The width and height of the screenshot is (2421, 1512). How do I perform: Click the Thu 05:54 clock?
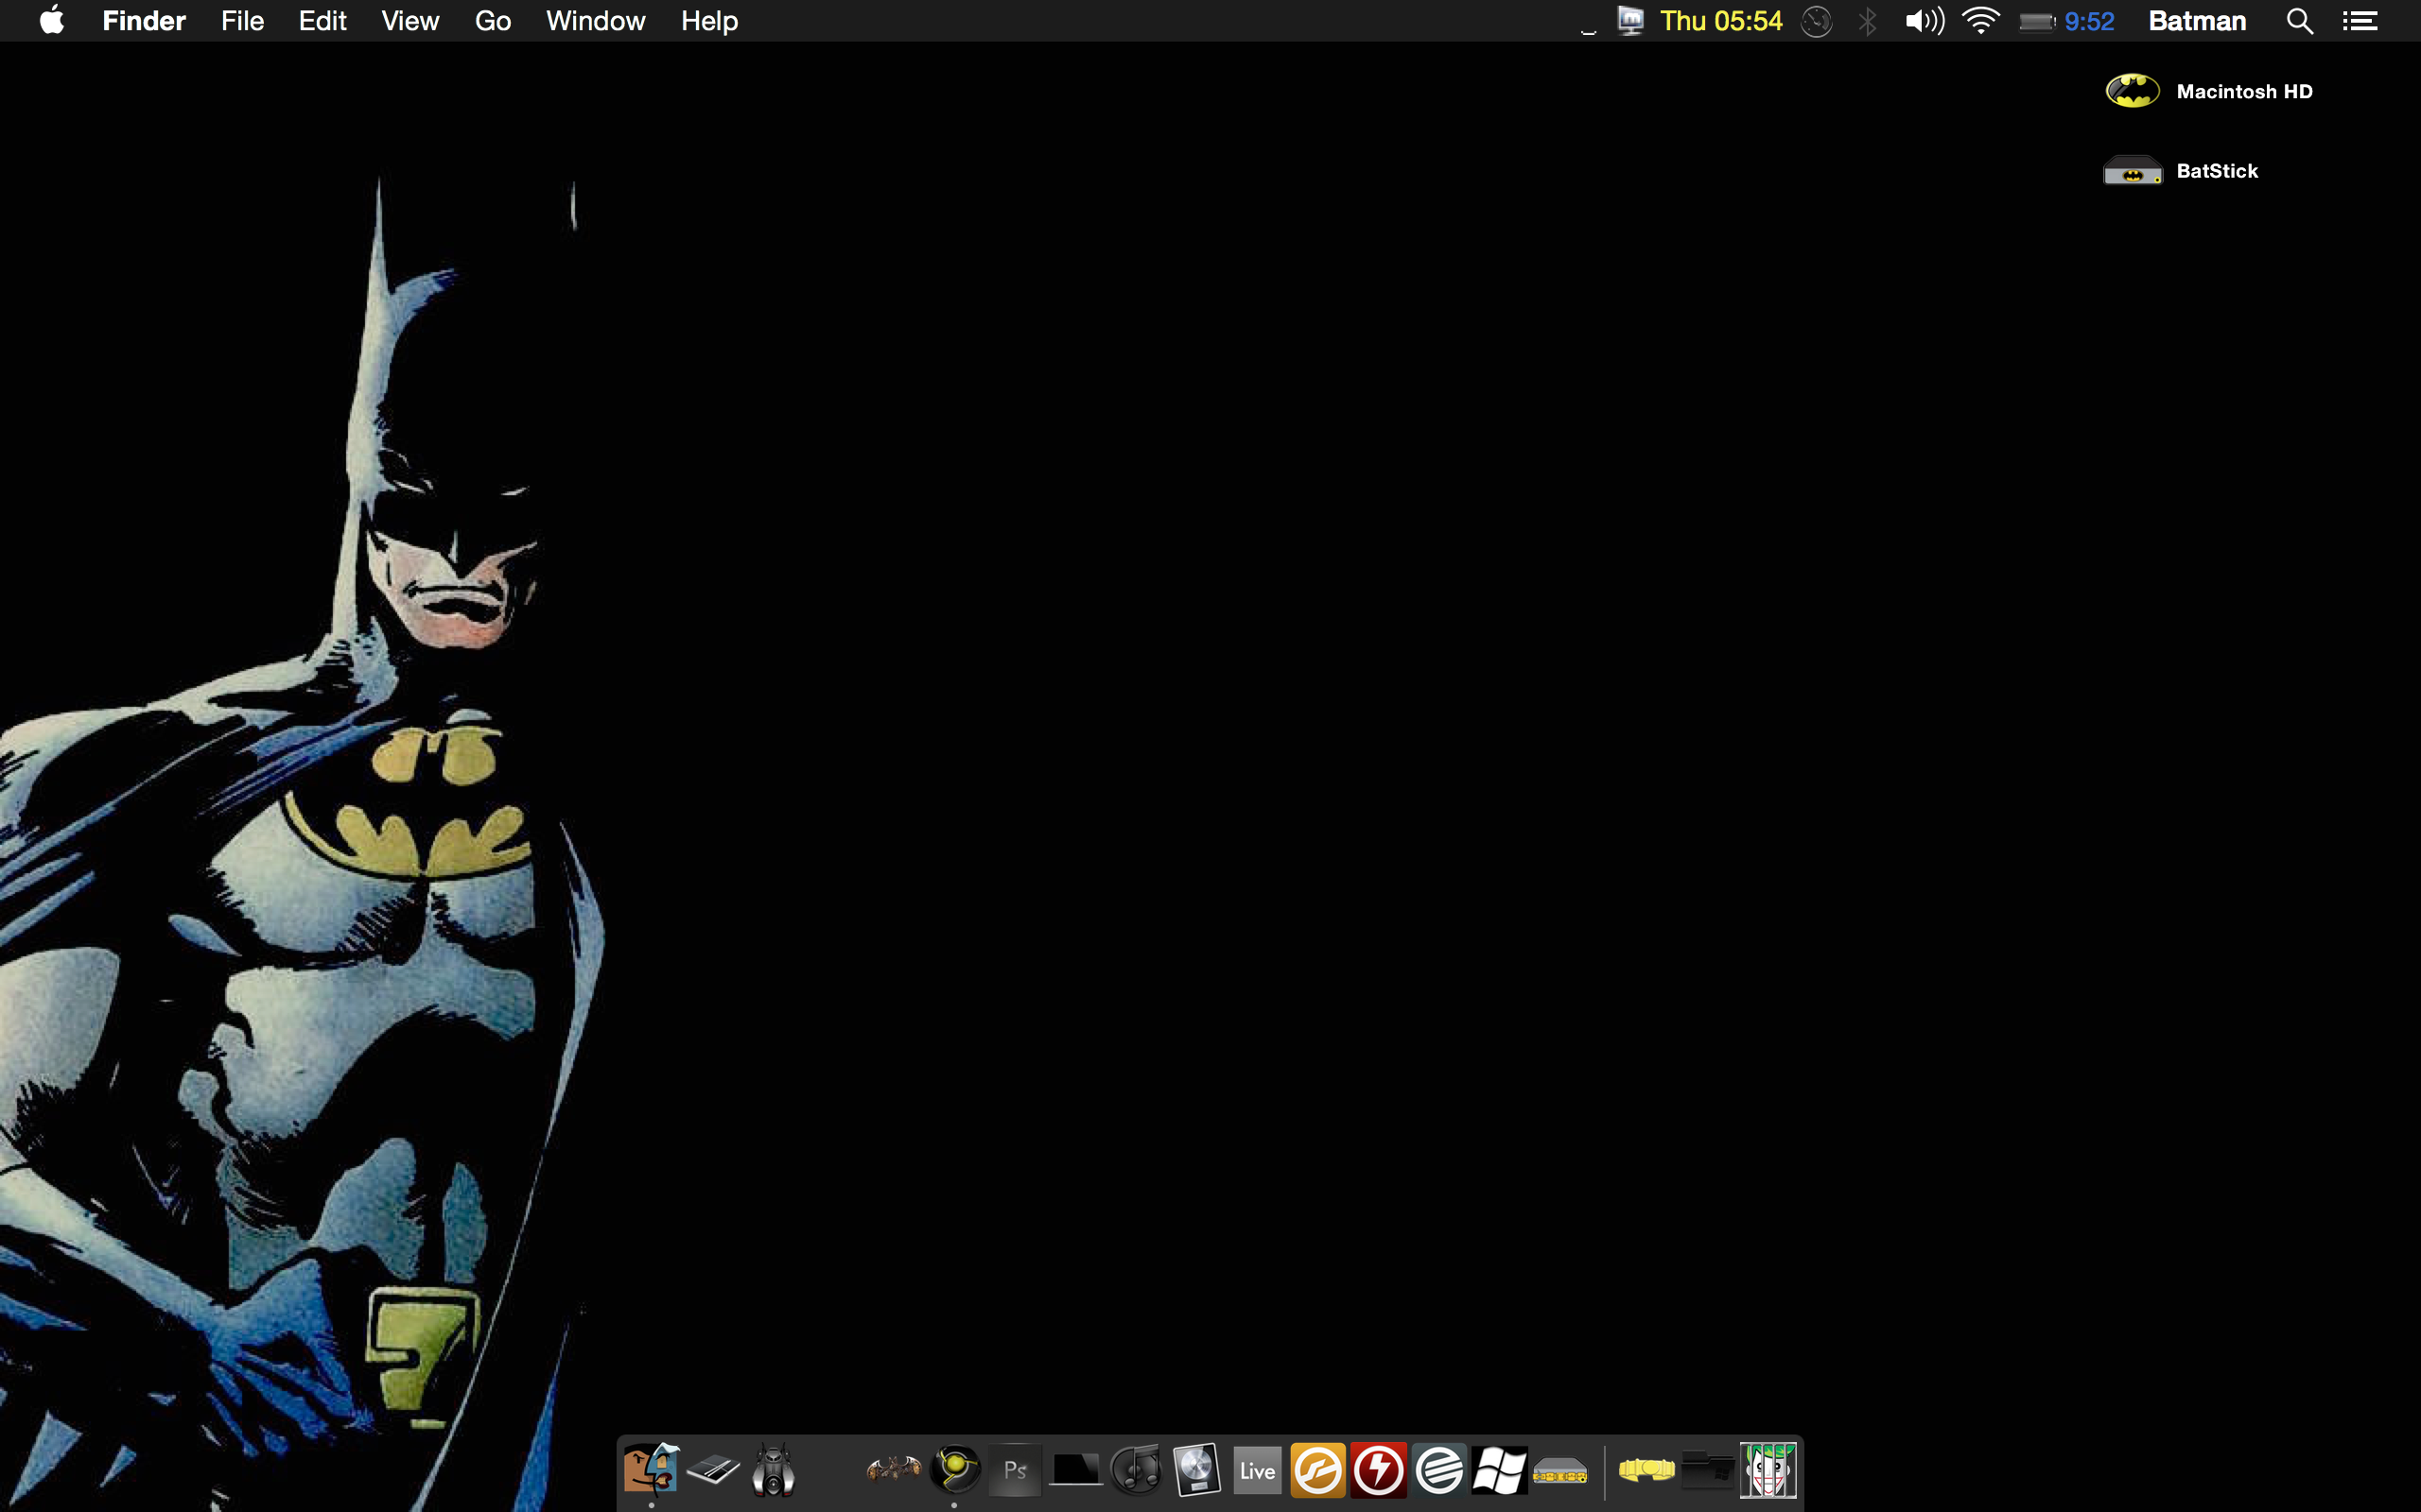tap(1721, 21)
